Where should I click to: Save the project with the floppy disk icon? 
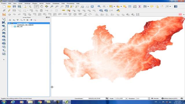click(14, 6)
